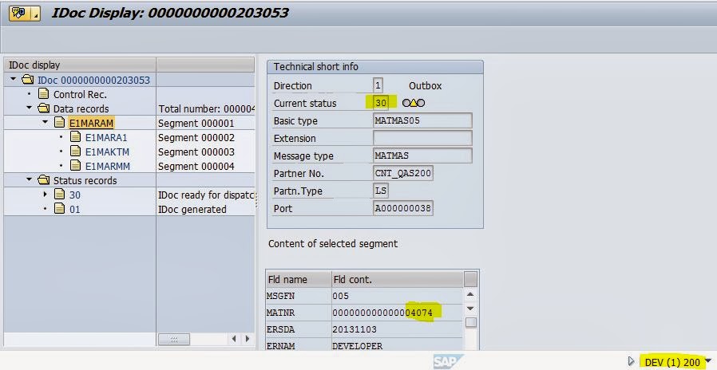Image resolution: width=717 pixels, height=370 pixels.
Task: Click the IDoc display toolbar icon
Action: [x=19, y=14]
